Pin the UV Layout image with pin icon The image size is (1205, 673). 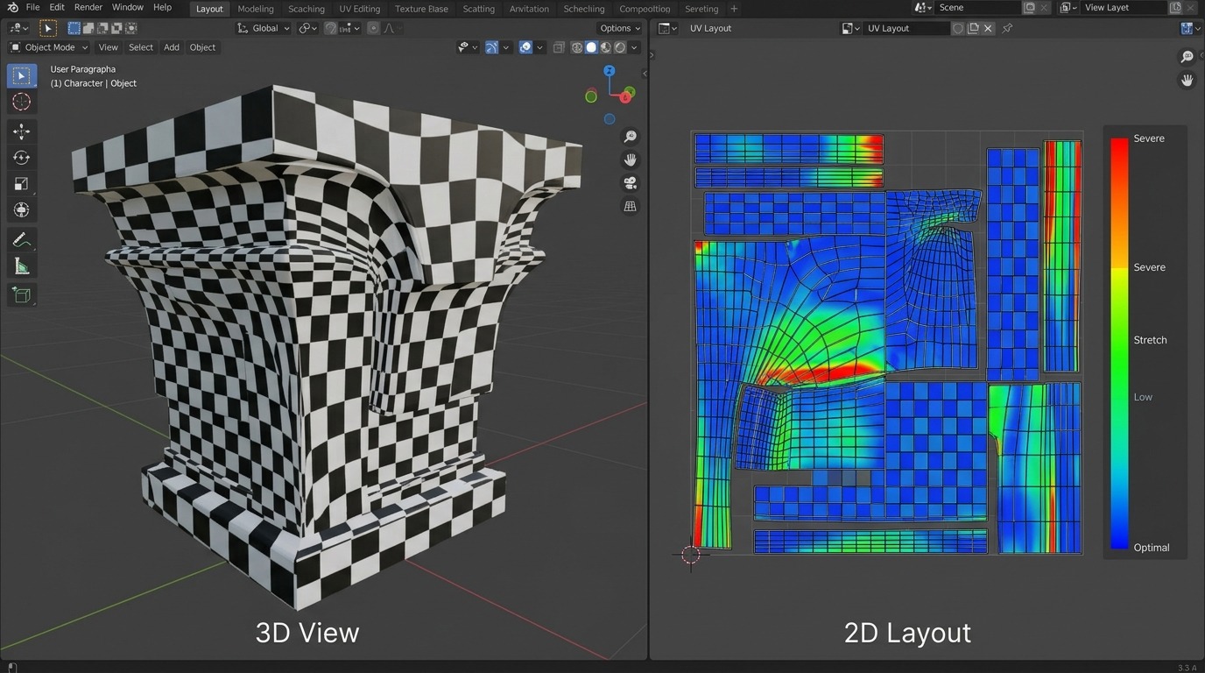point(1007,28)
